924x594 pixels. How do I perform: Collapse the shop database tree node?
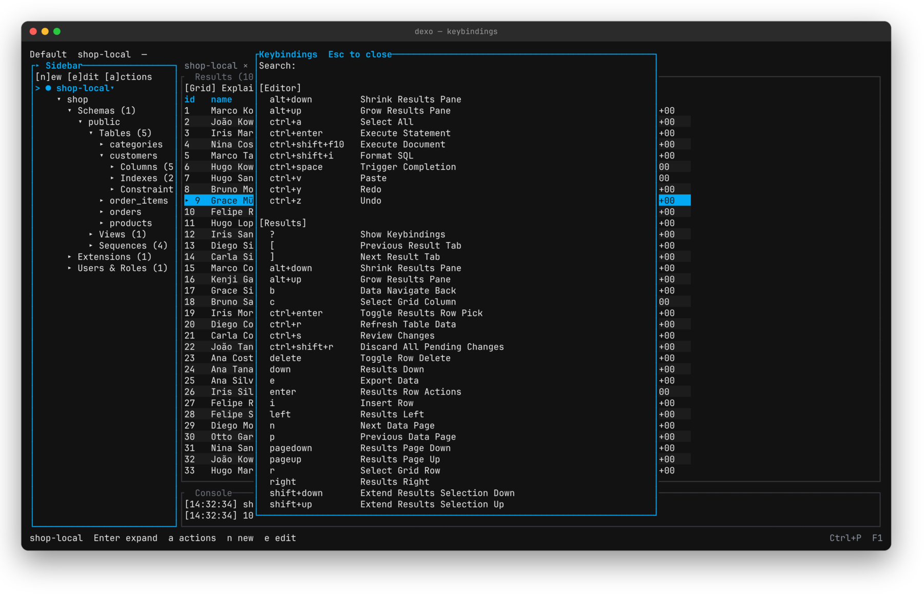pyautogui.click(x=59, y=100)
